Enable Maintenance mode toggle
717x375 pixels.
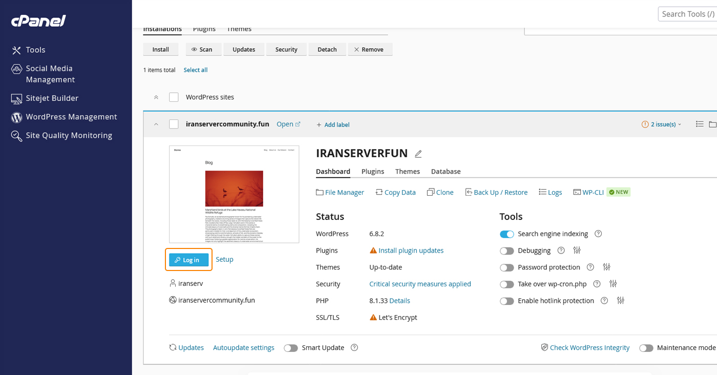pos(646,348)
